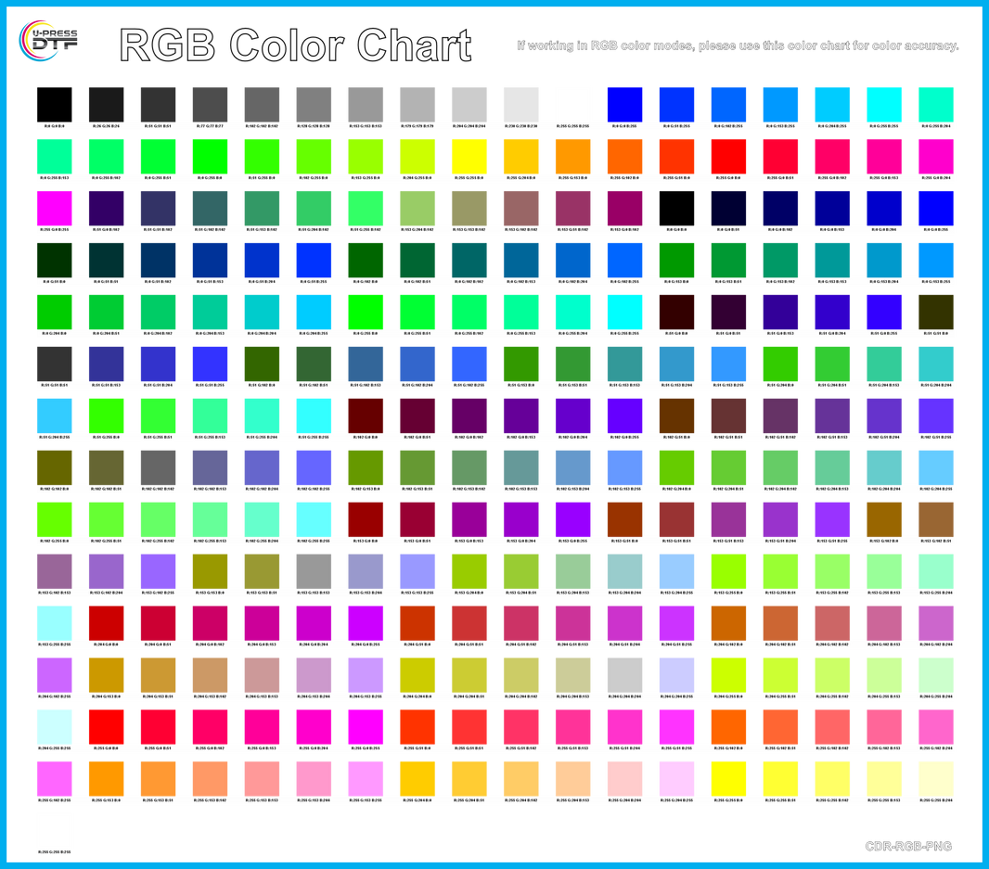Click the circular CMYK logo in the header
Viewport: 989px width, 869px height.
[48, 40]
